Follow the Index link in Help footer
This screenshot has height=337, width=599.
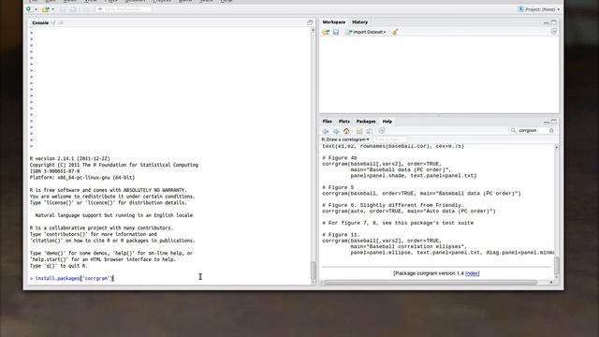(x=472, y=273)
